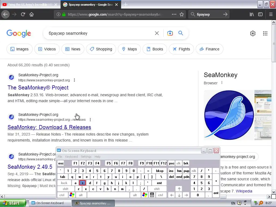Open the Windows start menu
Image resolution: width=276 pixels, height=207 pixels.
tap(13, 203)
